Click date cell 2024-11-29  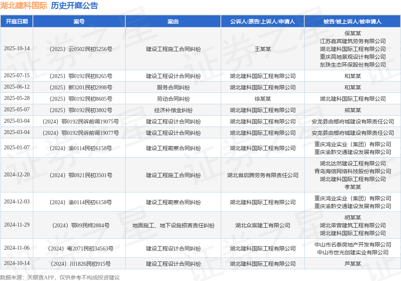(x=16, y=225)
